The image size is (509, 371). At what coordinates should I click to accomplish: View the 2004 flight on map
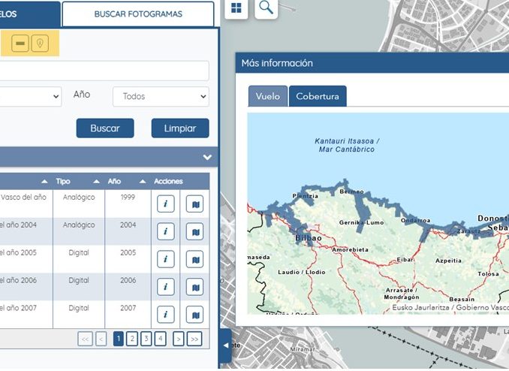pos(194,231)
